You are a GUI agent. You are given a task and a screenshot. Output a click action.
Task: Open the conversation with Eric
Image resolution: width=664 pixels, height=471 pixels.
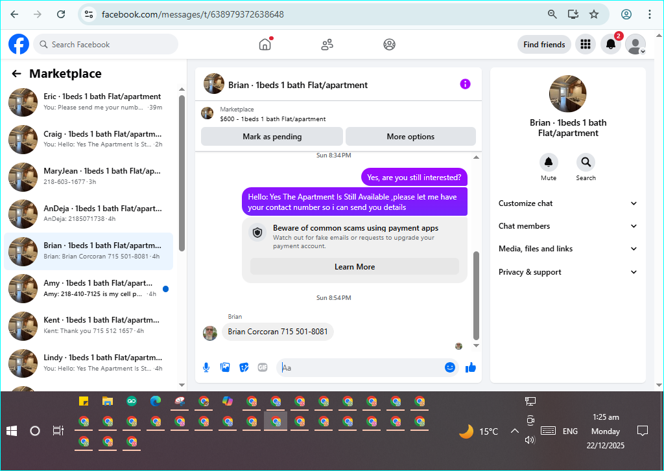[88, 102]
